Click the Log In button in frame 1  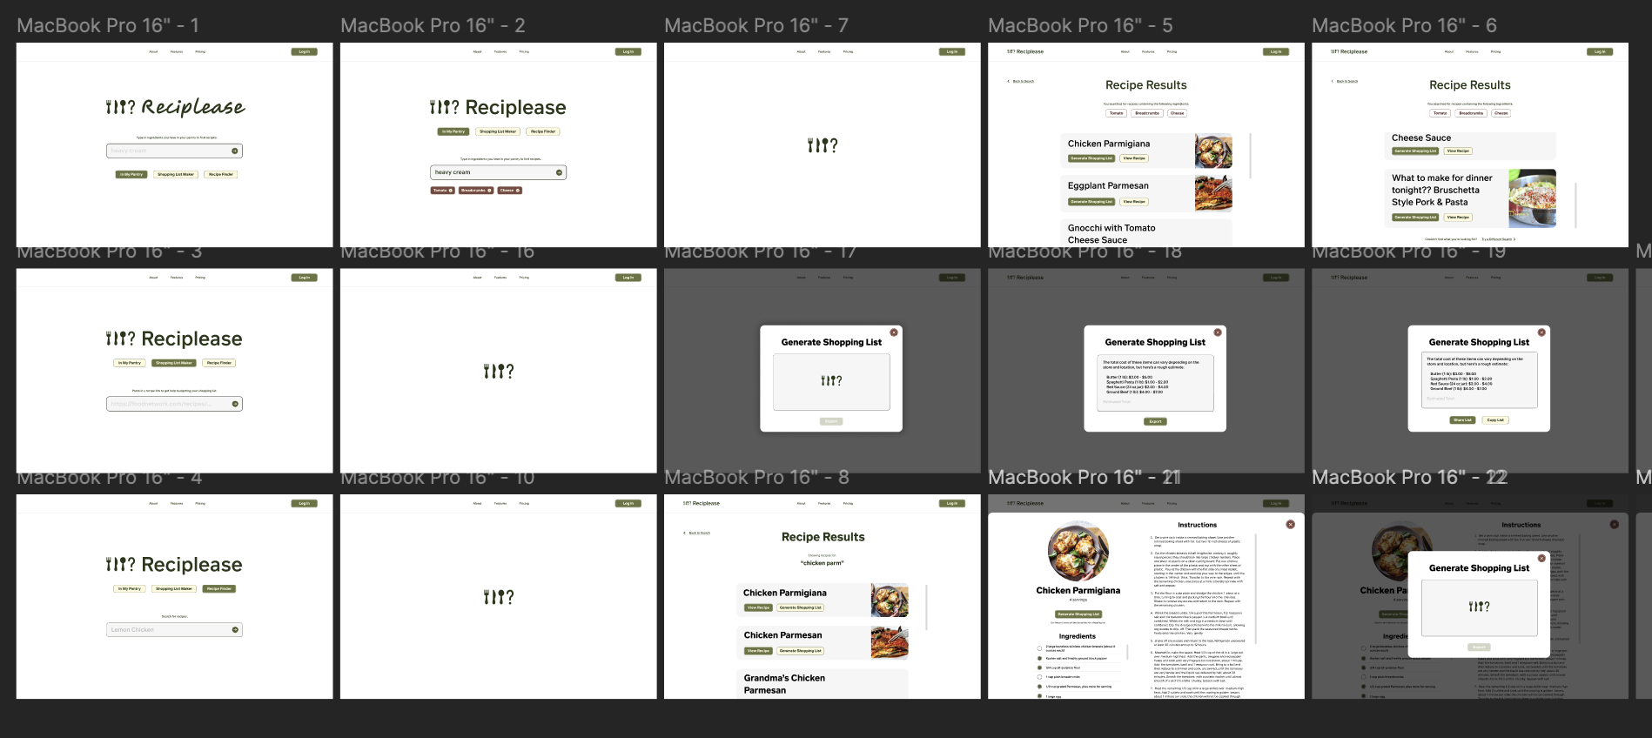(x=305, y=51)
